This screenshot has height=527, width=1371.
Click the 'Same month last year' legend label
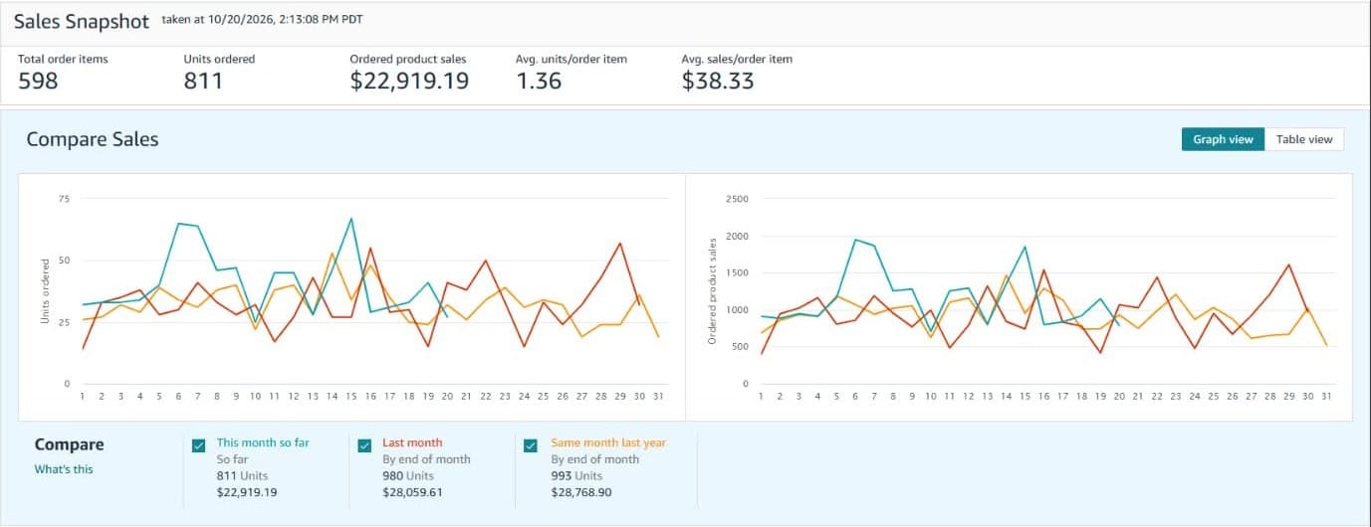[608, 443]
